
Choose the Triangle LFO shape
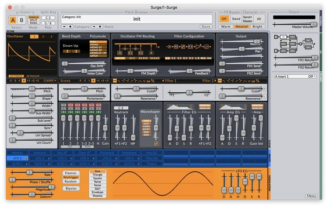98,175
